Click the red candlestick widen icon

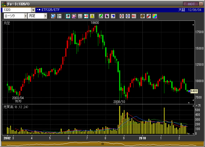coord(122,16)
